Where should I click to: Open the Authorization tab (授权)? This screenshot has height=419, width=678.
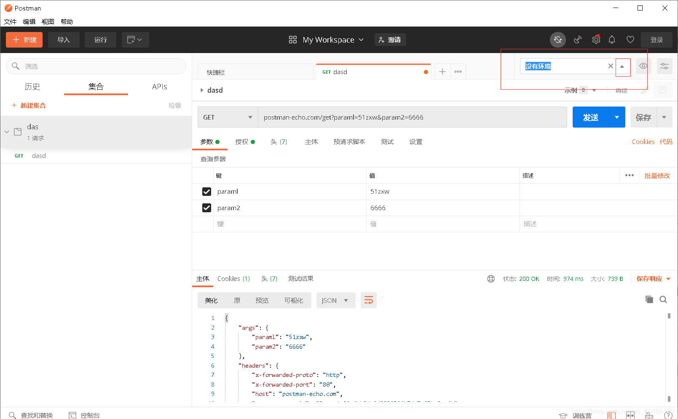tap(245, 142)
